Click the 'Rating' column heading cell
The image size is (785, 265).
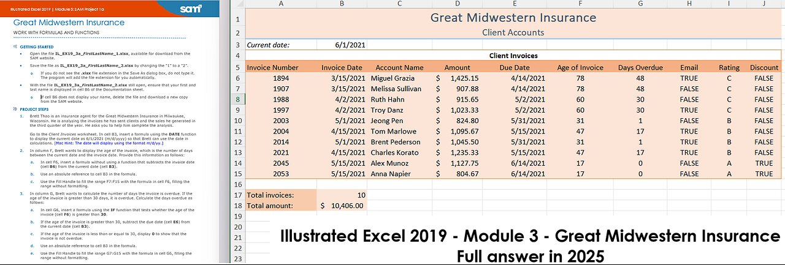(729, 68)
